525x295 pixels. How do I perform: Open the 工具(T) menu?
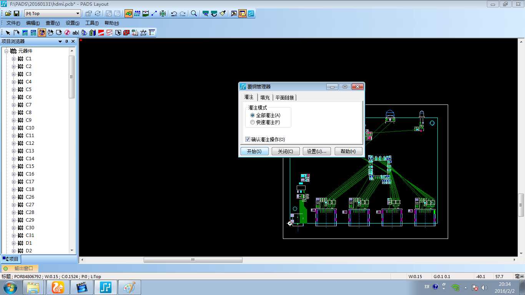click(x=92, y=23)
